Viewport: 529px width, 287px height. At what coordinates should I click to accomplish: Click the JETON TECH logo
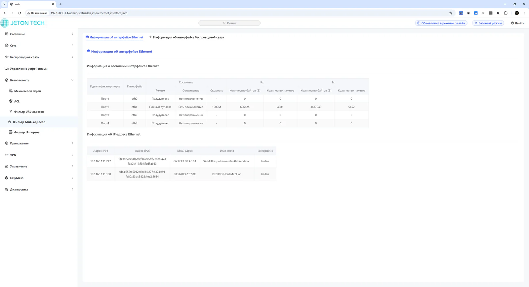[22, 23]
